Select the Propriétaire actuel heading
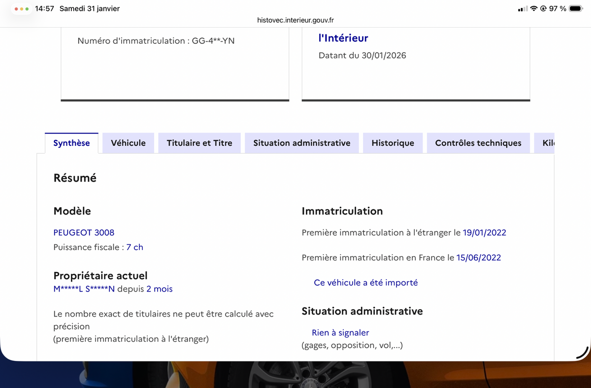591x388 pixels. coord(100,276)
